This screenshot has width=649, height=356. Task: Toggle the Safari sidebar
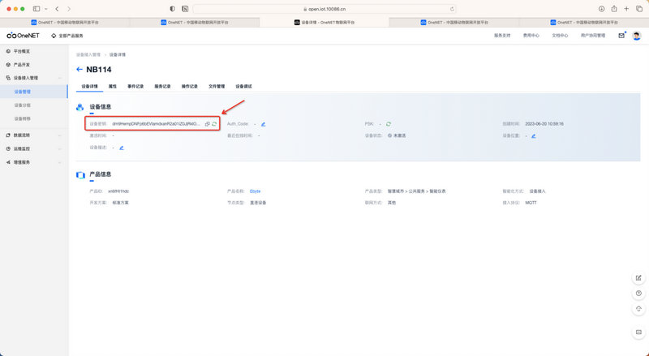[37, 9]
